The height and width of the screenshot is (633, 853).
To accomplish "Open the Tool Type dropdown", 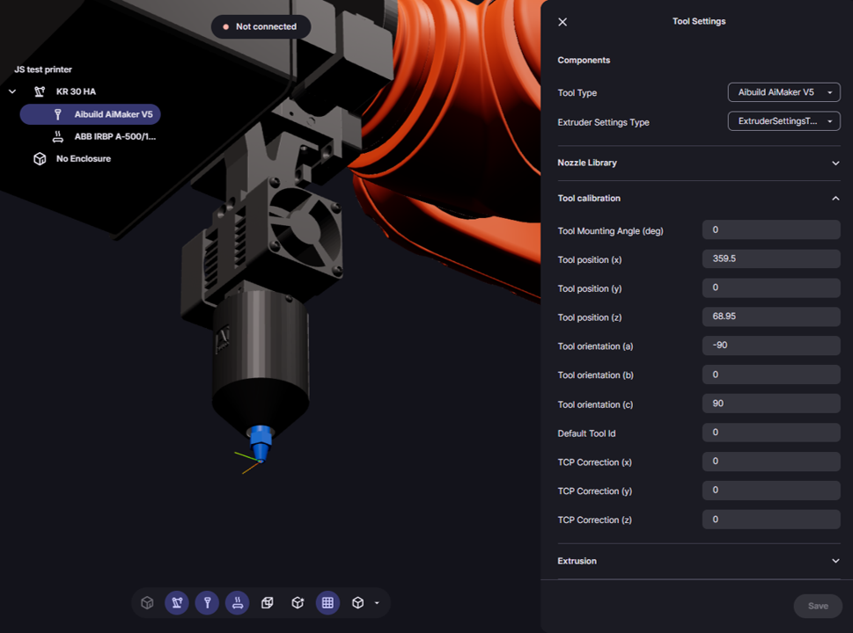I will click(783, 92).
